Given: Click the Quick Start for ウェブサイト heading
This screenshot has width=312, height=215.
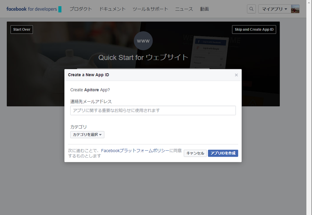Looking at the screenshot, I should tap(143, 57).
